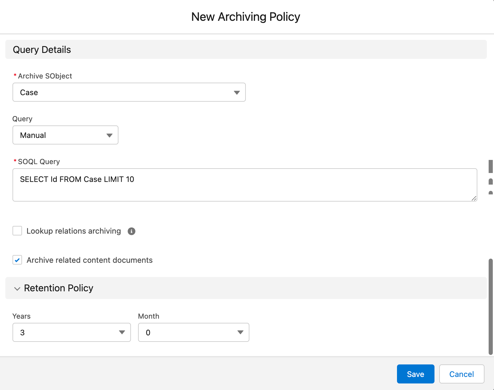The image size is (494, 390).
Task: Uncheck Archive related content documents
Action: (17, 260)
